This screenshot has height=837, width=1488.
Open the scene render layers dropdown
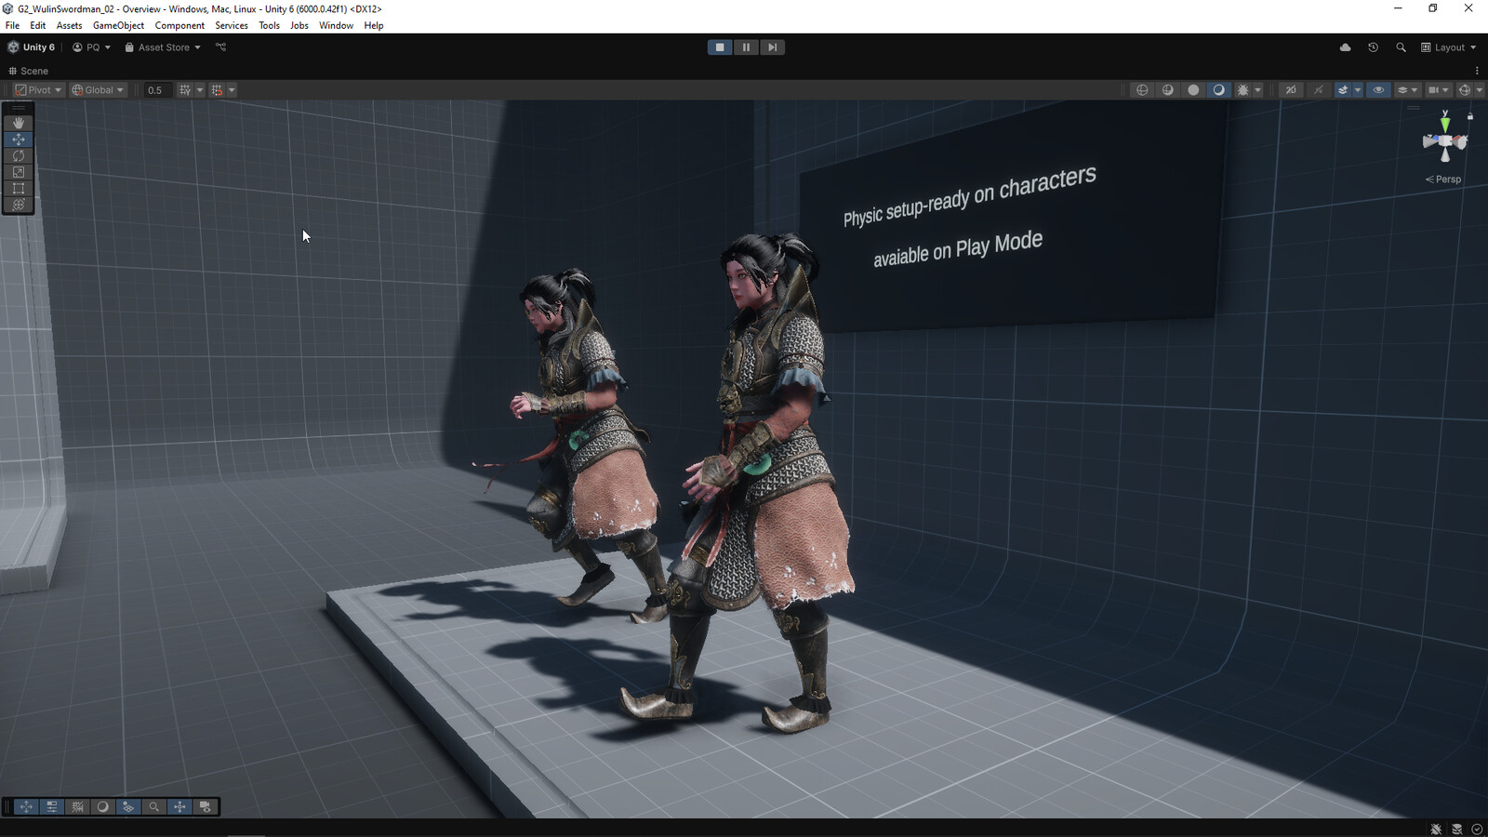tap(1408, 90)
